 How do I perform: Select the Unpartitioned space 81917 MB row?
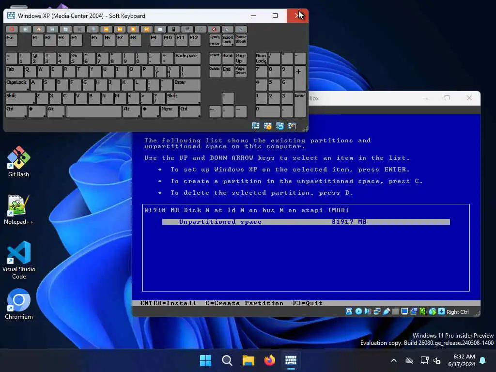(x=306, y=222)
